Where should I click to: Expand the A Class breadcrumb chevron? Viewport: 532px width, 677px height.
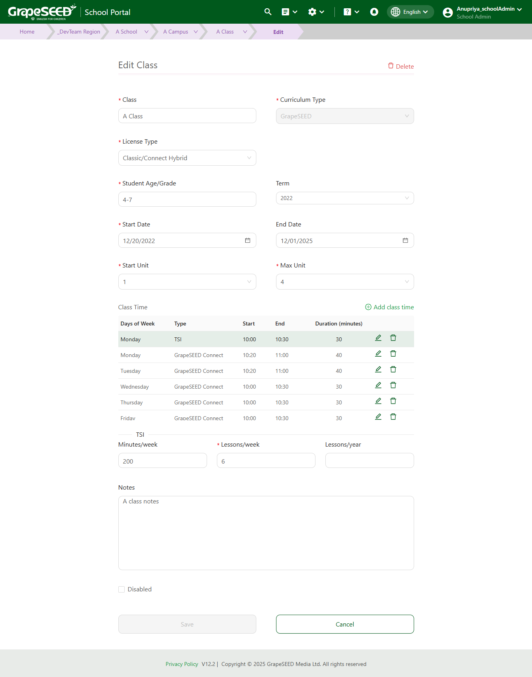click(x=245, y=32)
